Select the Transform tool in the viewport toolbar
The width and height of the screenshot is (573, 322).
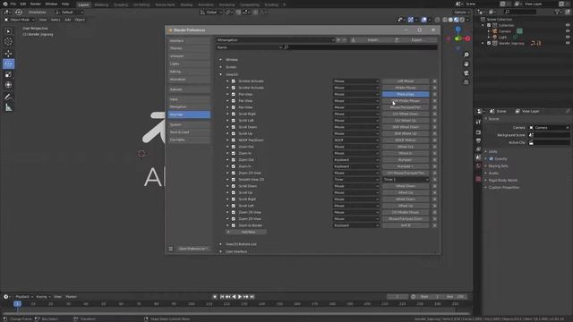click(8, 85)
